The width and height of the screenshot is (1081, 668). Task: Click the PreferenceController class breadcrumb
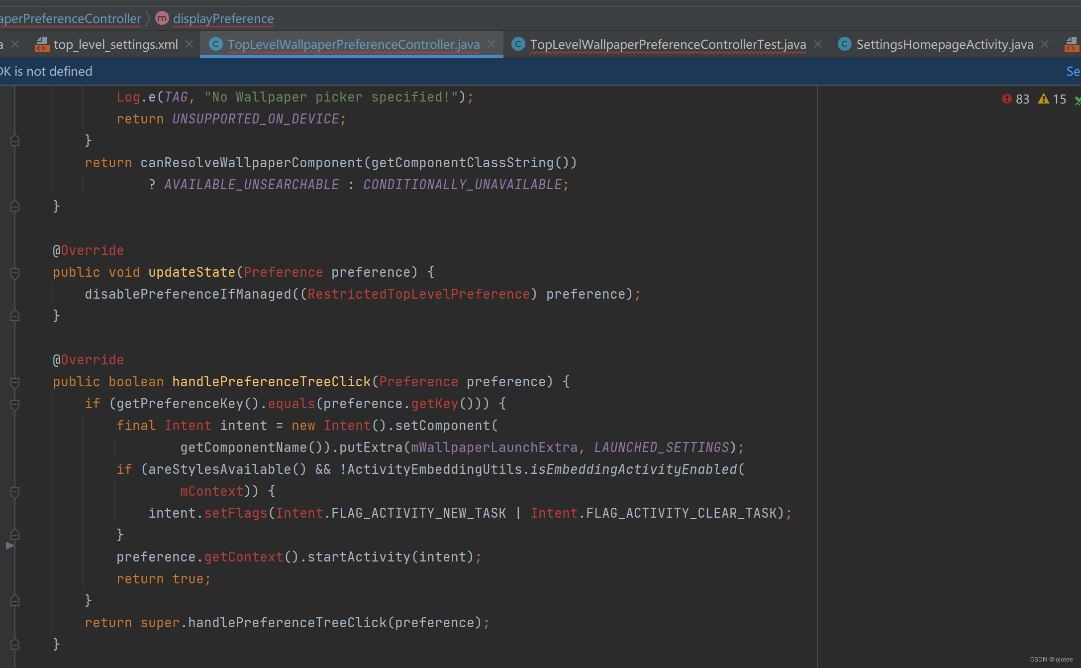[x=71, y=18]
